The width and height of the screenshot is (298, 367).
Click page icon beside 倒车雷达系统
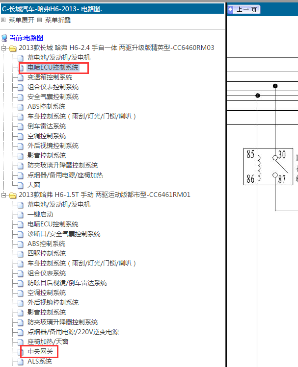[21, 126]
